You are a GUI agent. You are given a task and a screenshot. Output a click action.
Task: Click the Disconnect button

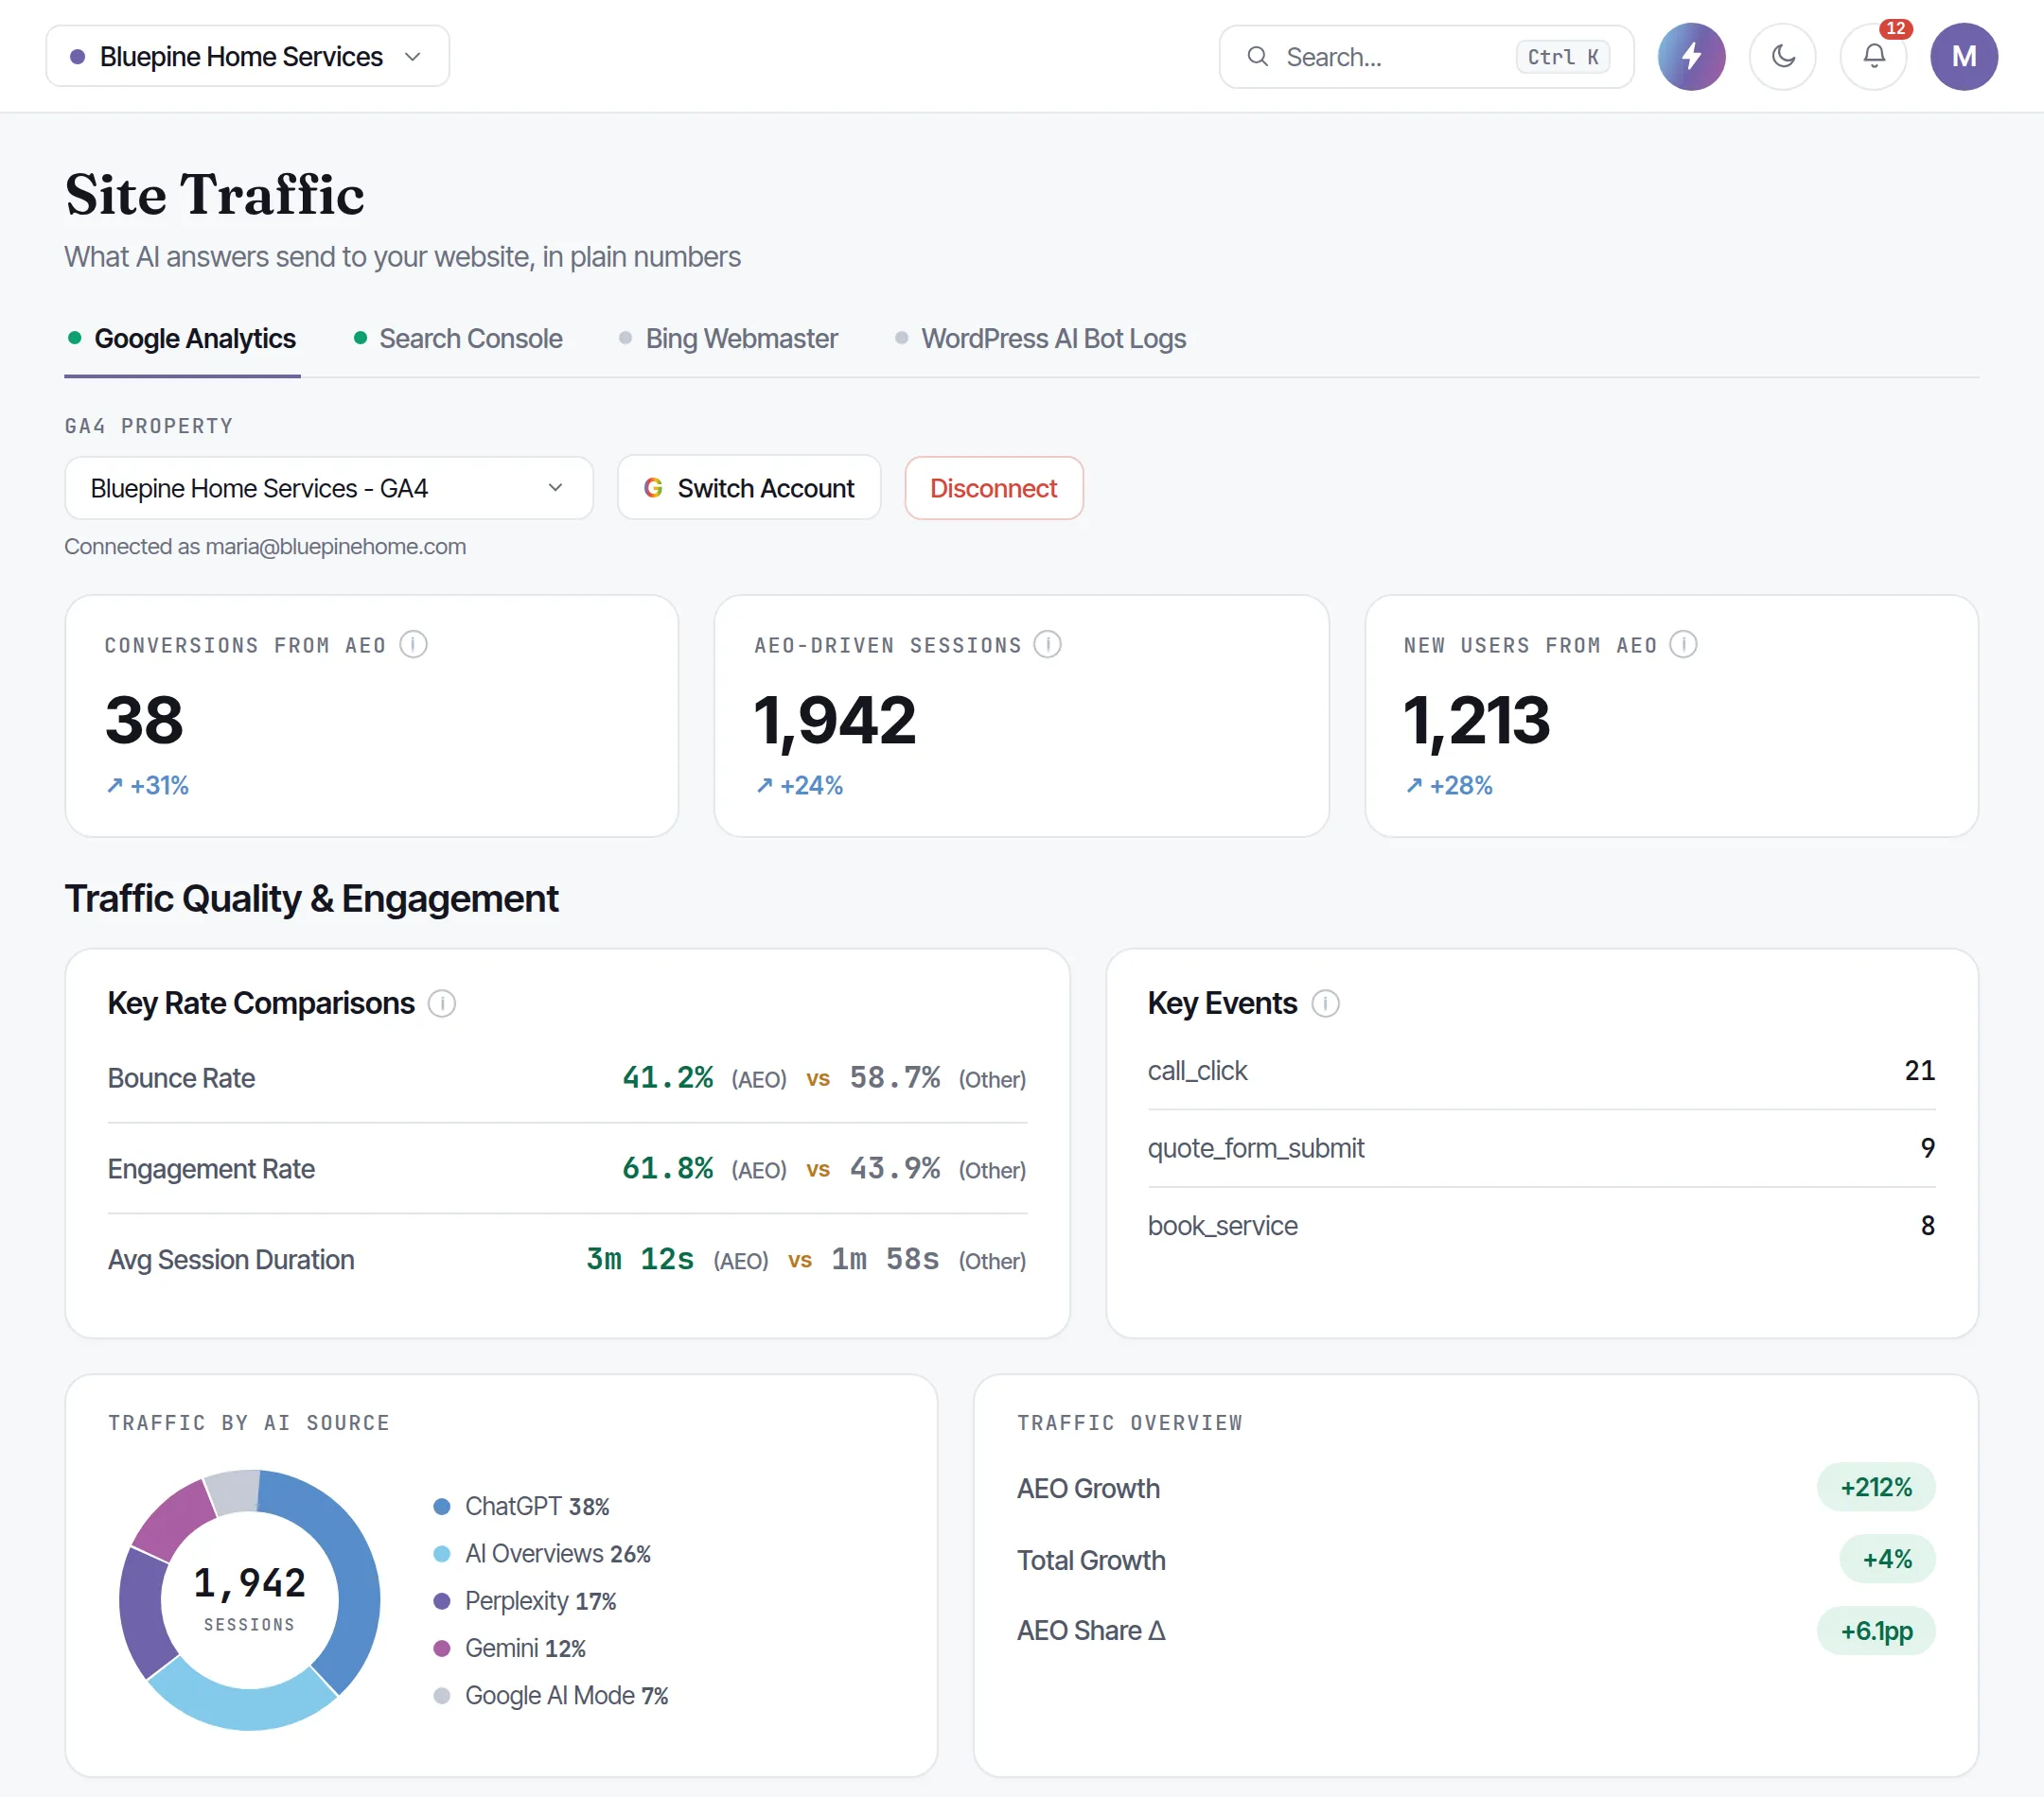[x=993, y=488]
